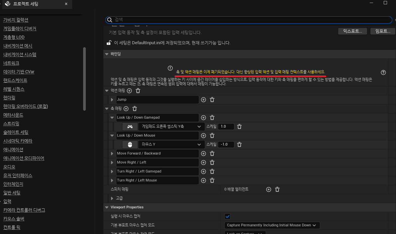Edit the Jump mapping name field
396x234 pixels.
coord(157,100)
